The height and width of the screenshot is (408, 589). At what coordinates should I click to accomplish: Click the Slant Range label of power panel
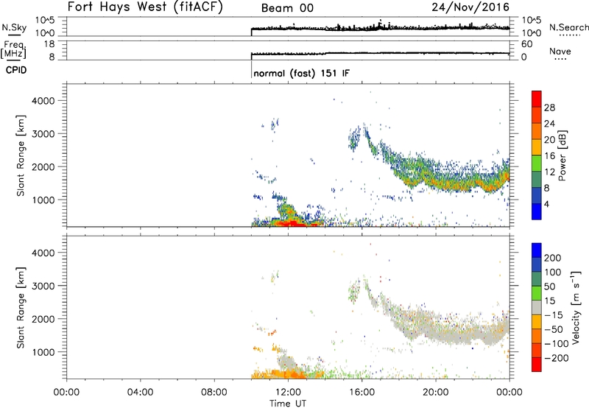point(21,155)
